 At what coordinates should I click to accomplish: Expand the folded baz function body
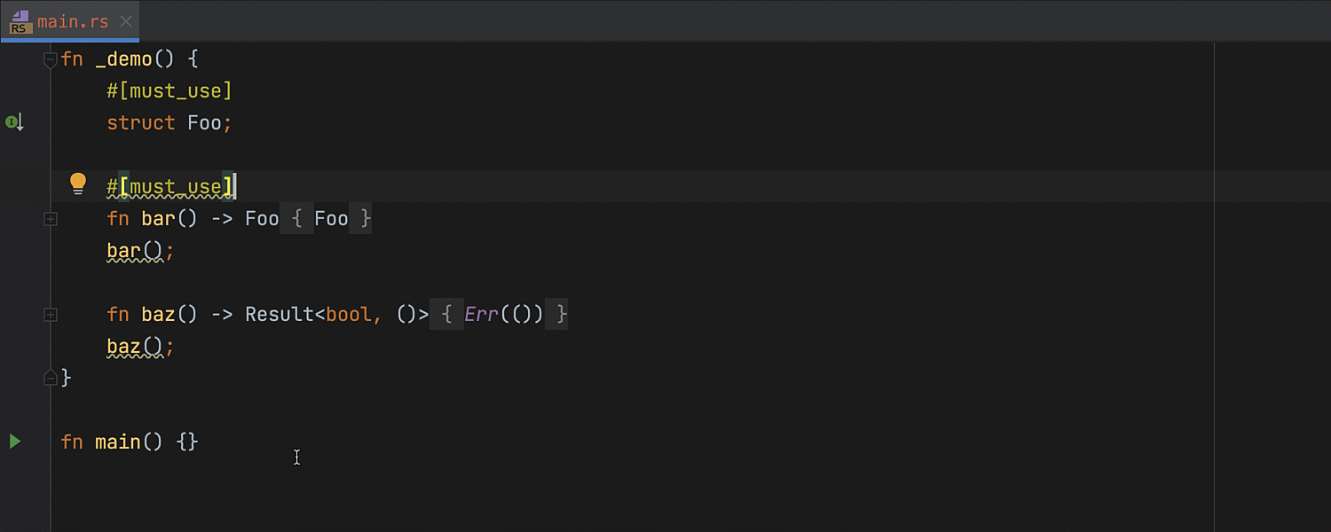click(x=51, y=314)
